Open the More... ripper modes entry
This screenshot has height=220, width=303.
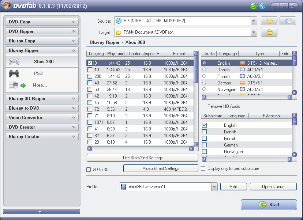[x=42, y=85]
